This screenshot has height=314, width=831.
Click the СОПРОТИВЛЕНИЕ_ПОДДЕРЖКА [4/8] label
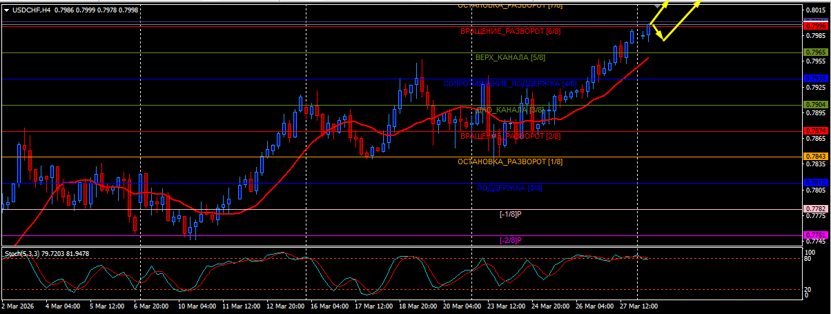[510, 84]
